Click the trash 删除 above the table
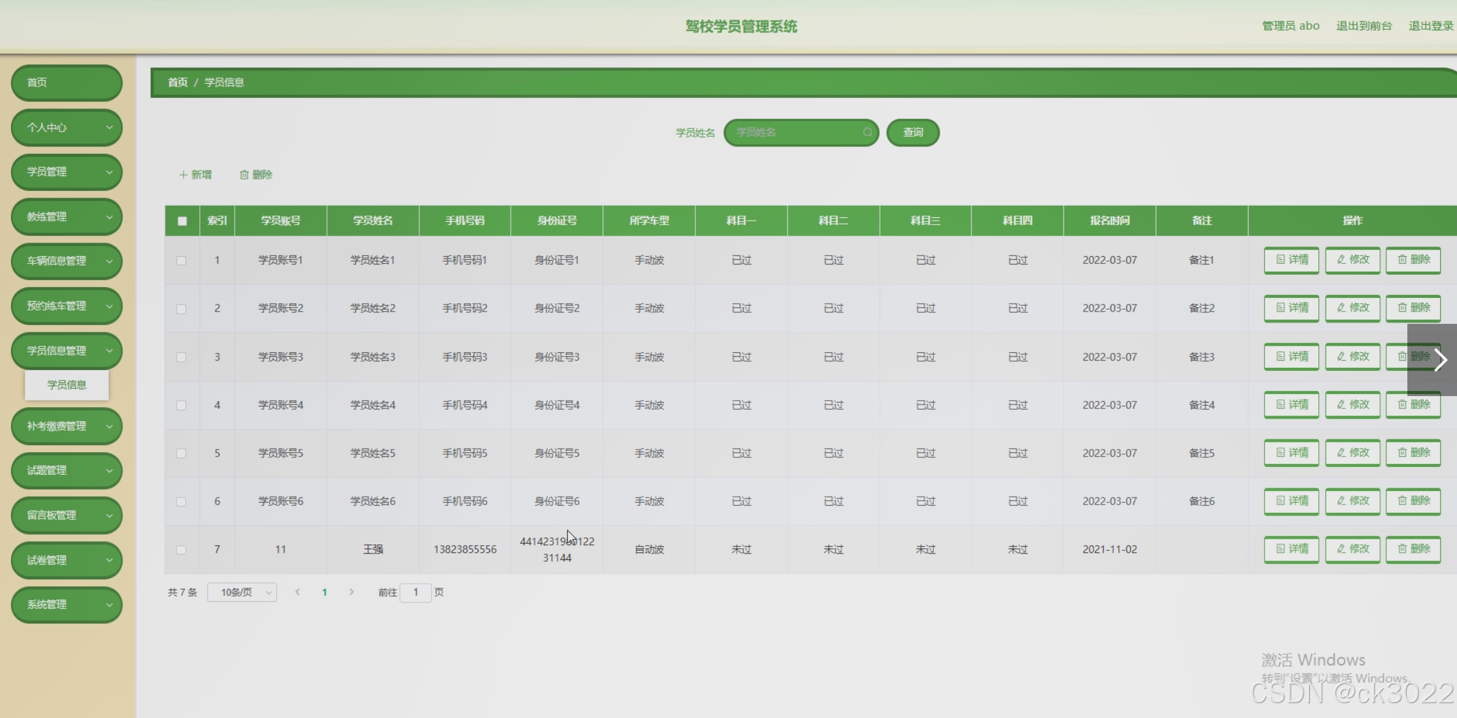Image resolution: width=1457 pixels, height=718 pixels. click(x=256, y=175)
